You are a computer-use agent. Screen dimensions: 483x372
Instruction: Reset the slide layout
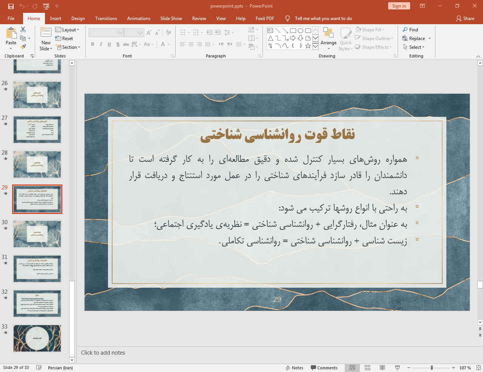tap(64, 39)
